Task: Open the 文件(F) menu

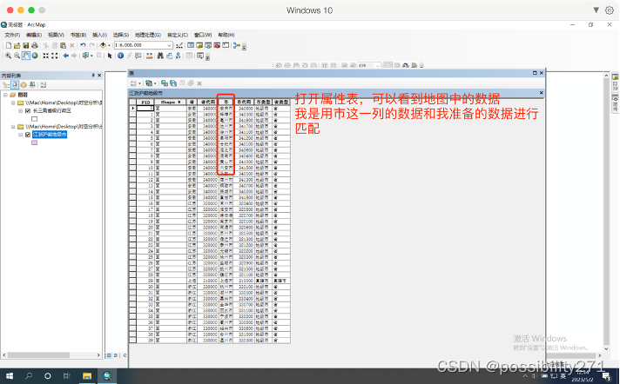Action: [x=12, y=35]
